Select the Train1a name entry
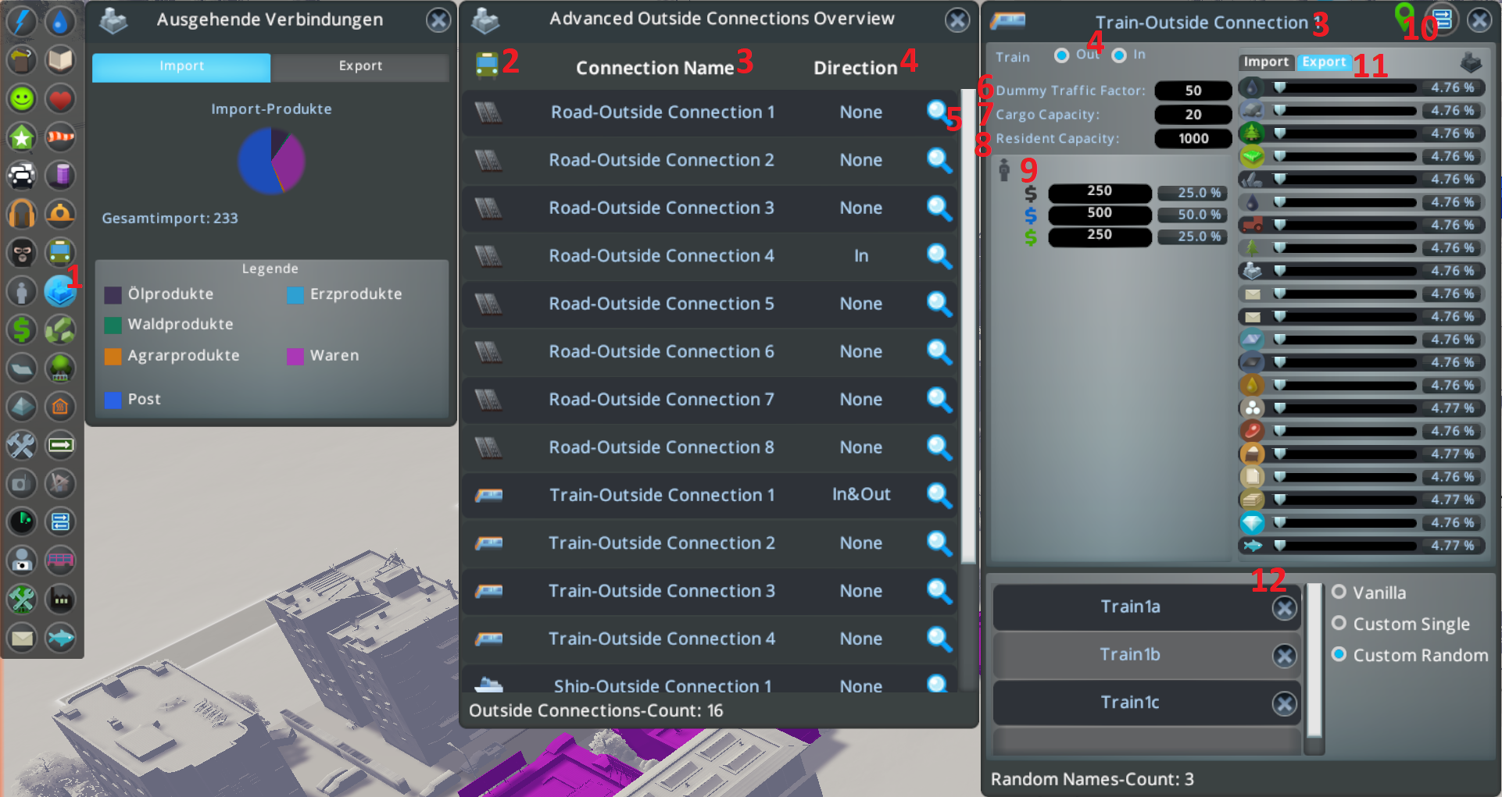Image resolution: width=1502 pixels, height=797 pixels. point(1131,607)
